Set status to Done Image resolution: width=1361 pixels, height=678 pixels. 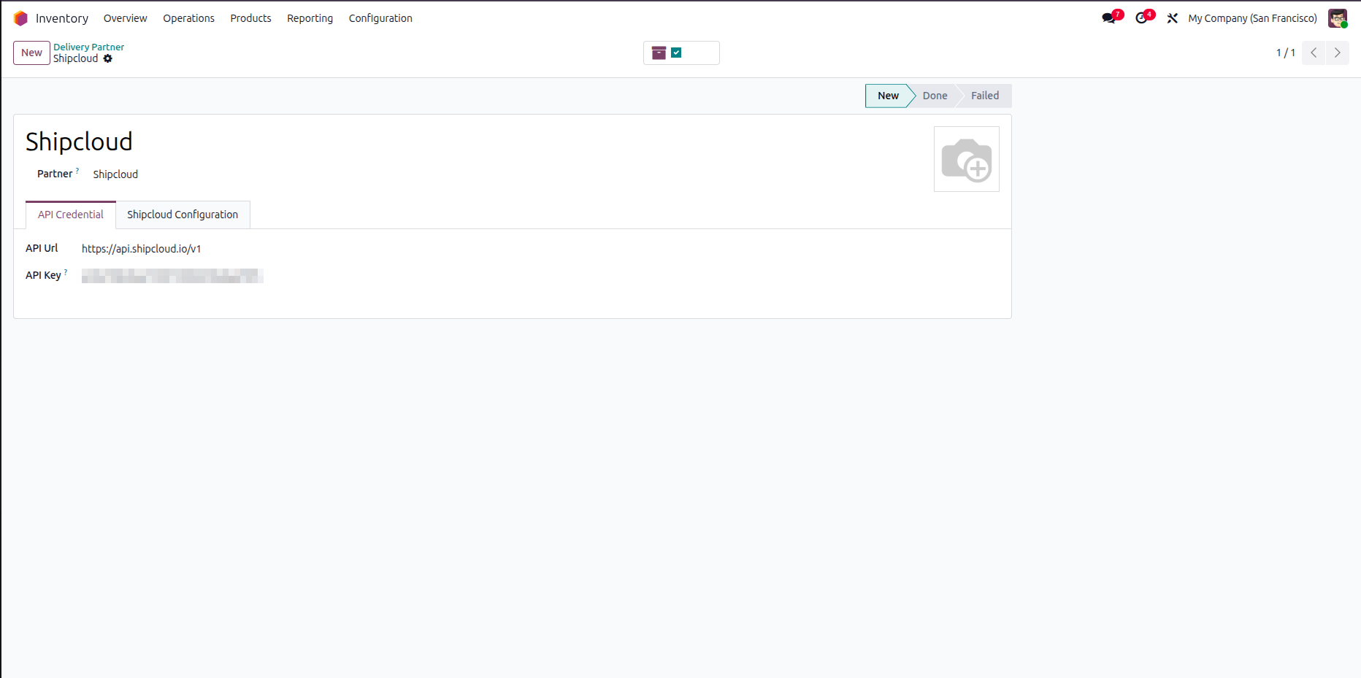(x=935, y=96)
